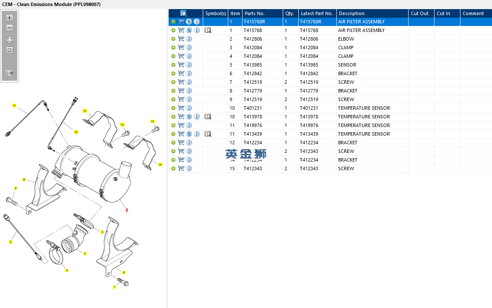Select the red callout 1 in diagram
The image size is (492, 308).
(x=127, y=210)
